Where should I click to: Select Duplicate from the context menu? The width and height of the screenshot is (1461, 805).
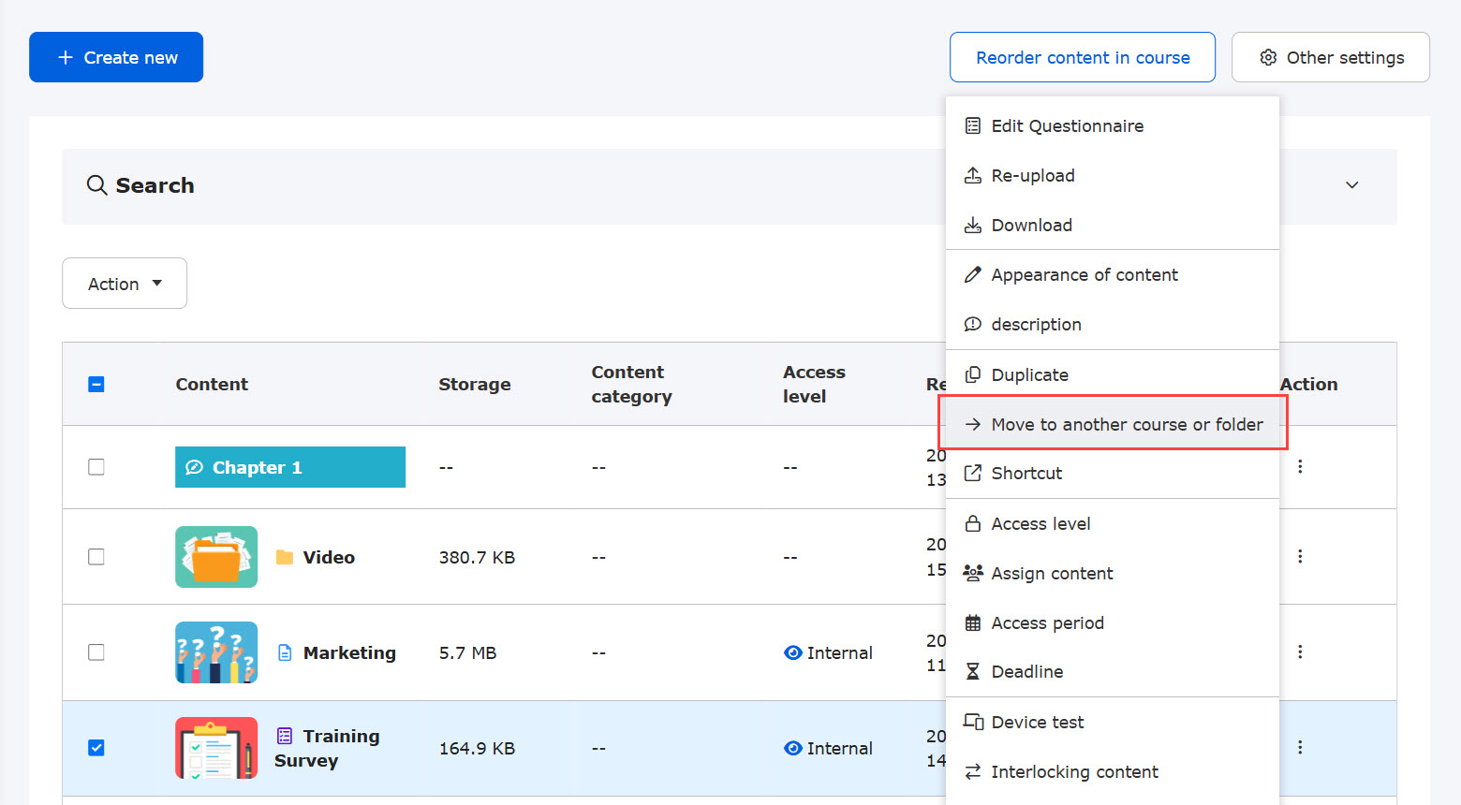(x=1029, y=375)
